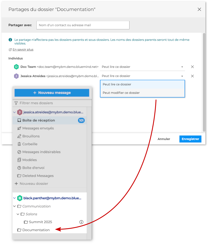Click Doc Team green avatar icon
The height and width of the screenshot is (244, 208).
16,67
